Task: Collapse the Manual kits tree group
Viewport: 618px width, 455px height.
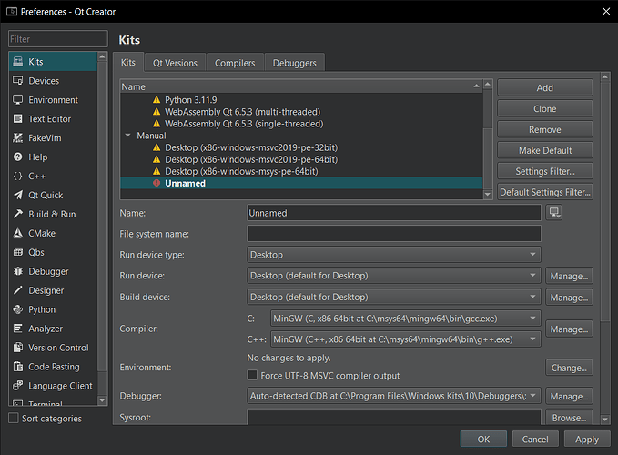Action: (x=127, y=136)
